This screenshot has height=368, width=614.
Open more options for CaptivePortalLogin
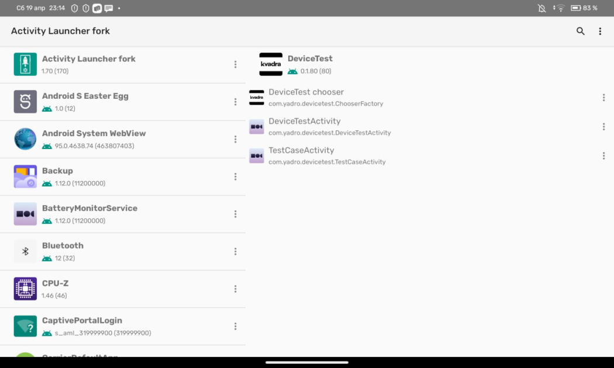[x=235, y=326]
